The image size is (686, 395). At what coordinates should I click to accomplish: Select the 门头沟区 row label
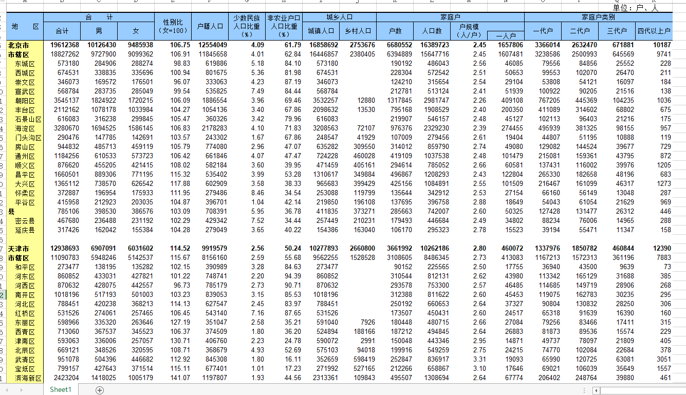[28, 138]
